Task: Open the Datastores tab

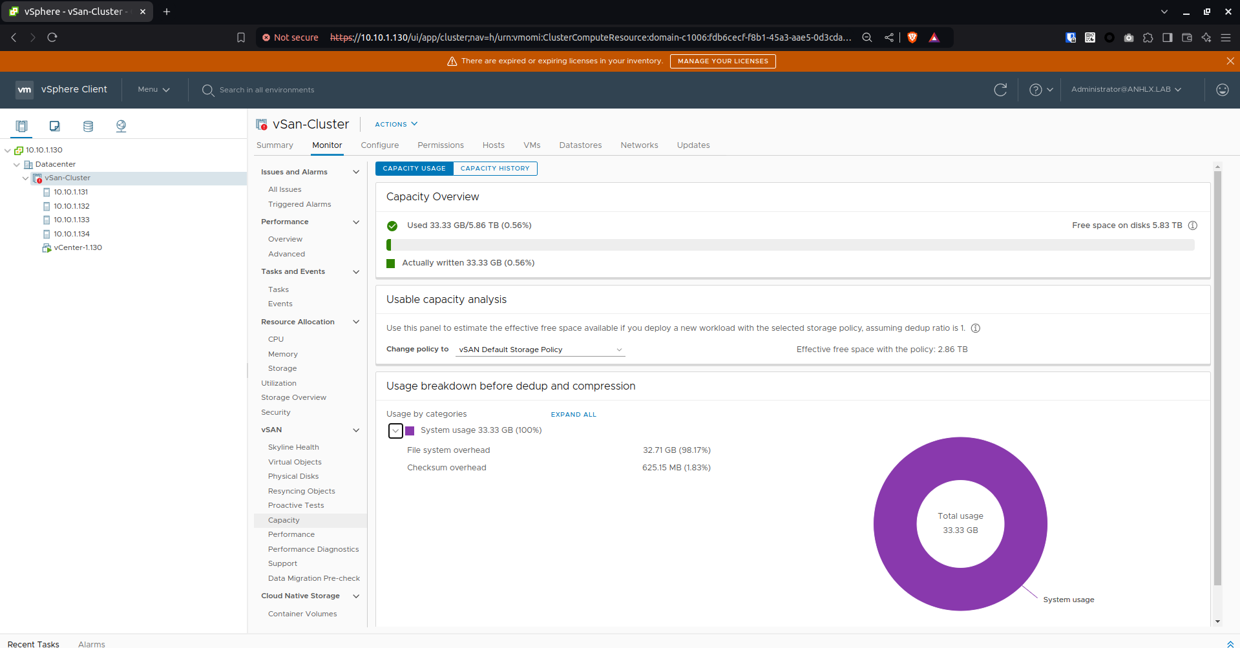Action: coord(580,145)
